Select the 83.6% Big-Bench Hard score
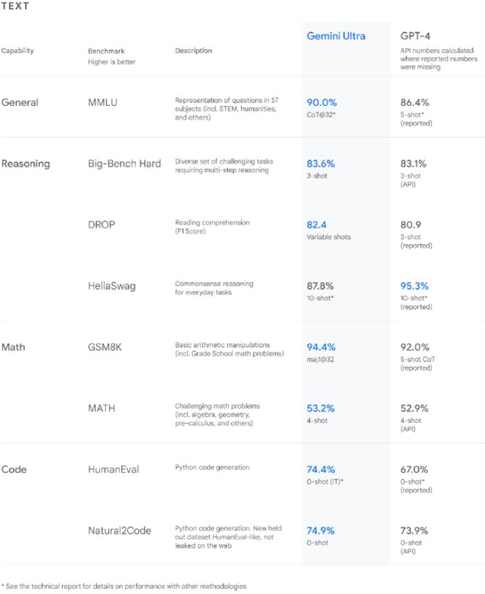Image resolution: width=485 pixels, height=594 pixels. click(x=320, y=163)
